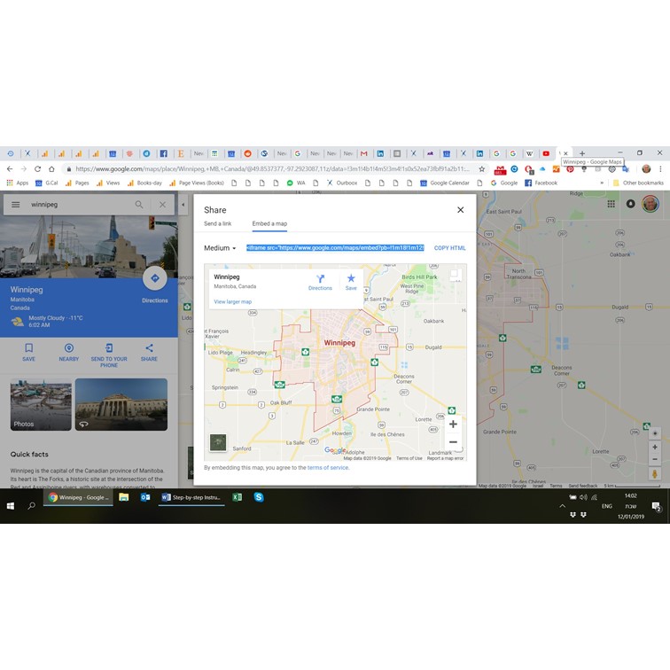
Task: Select the Embed a map tab
Action: (269, 223)
